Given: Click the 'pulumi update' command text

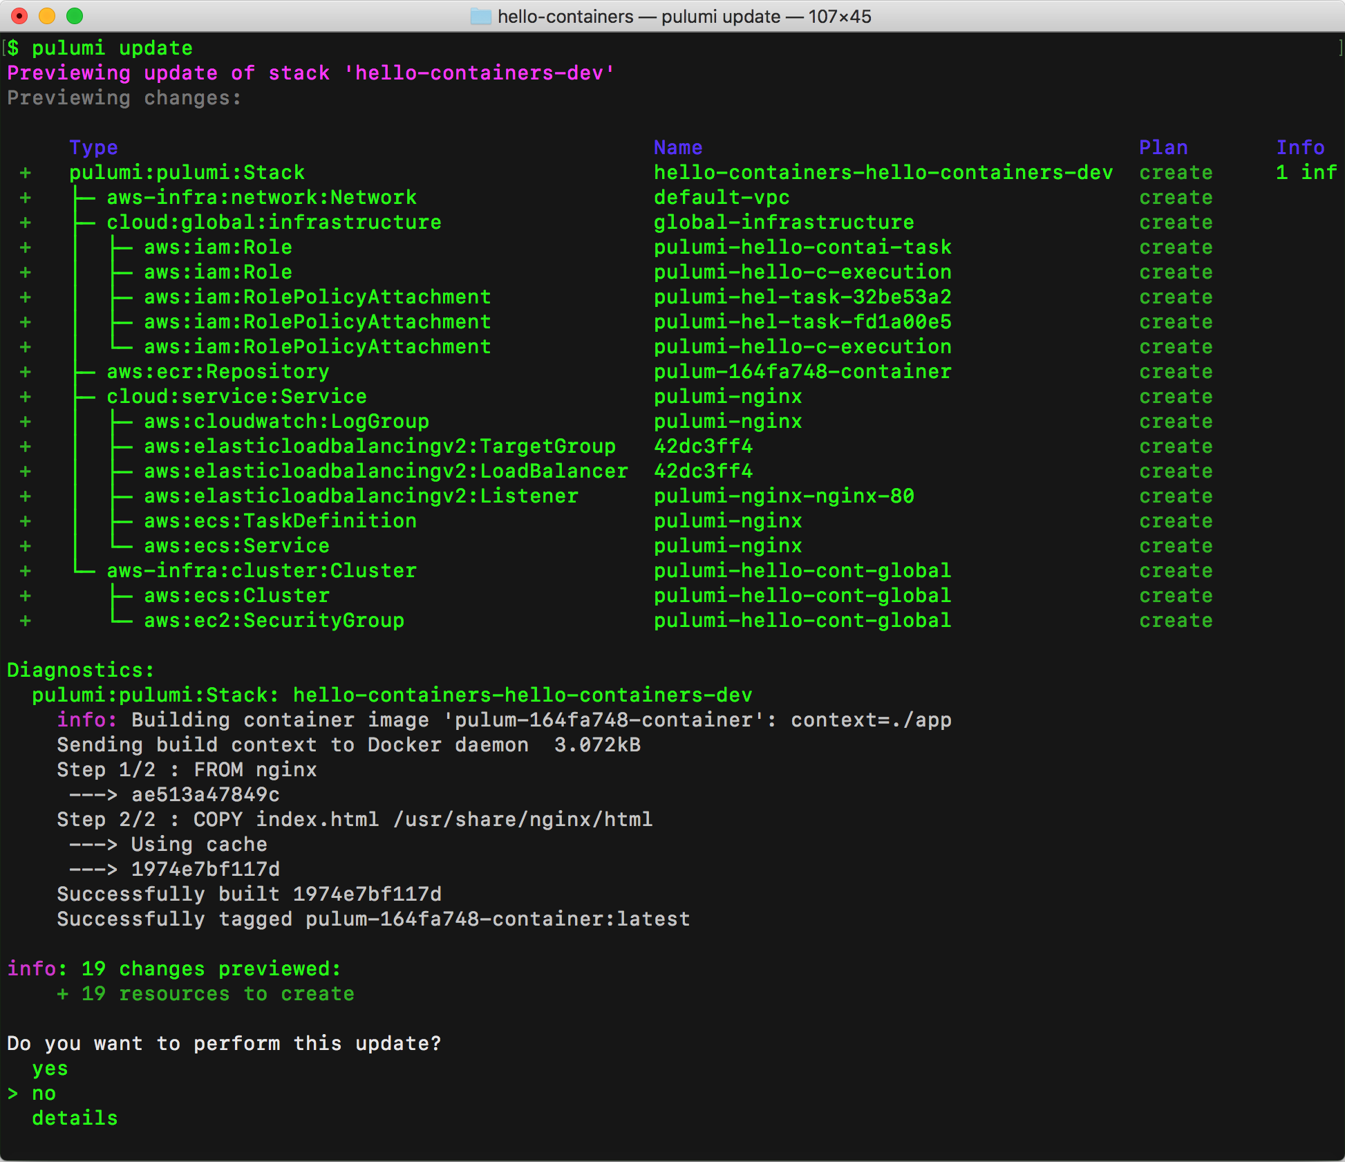Looking at the screenshot, I should (112, 48).
